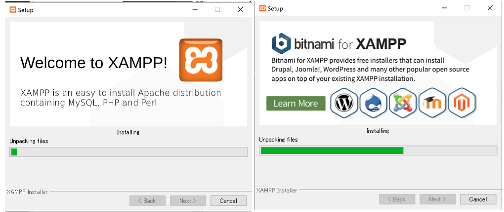Click disabled Back button in left Setup window

click(147, 201)
